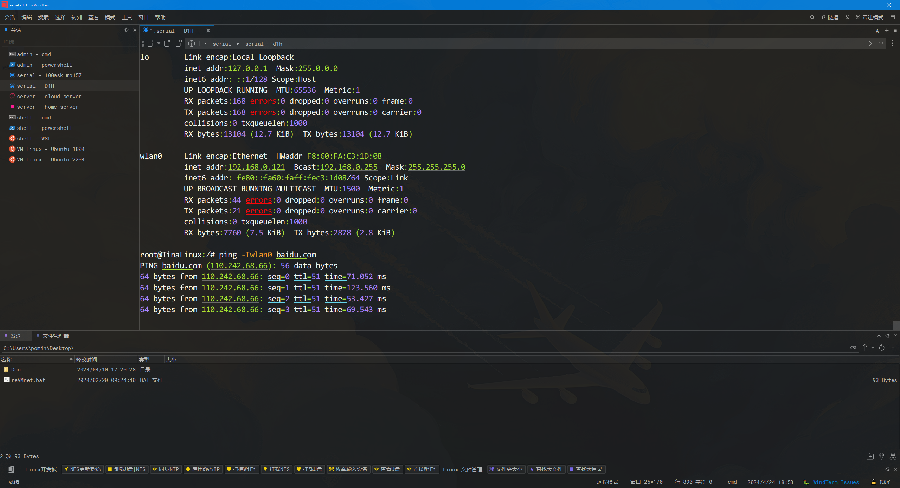Go up one directory in file manager

865,347
